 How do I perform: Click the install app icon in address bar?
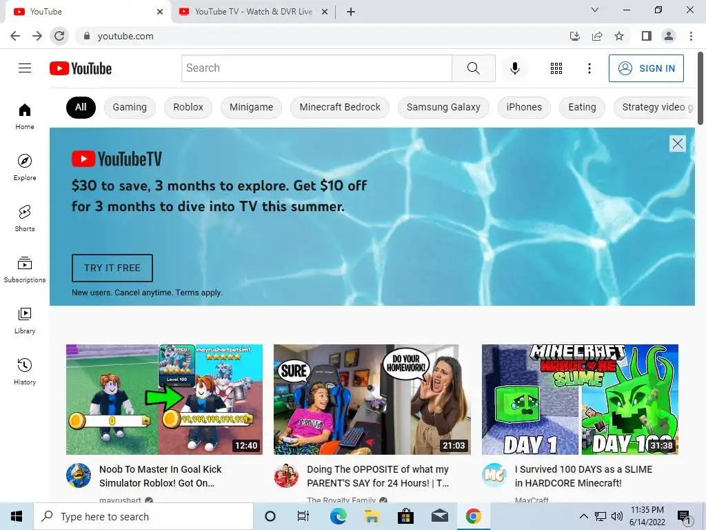click(575, 36)
